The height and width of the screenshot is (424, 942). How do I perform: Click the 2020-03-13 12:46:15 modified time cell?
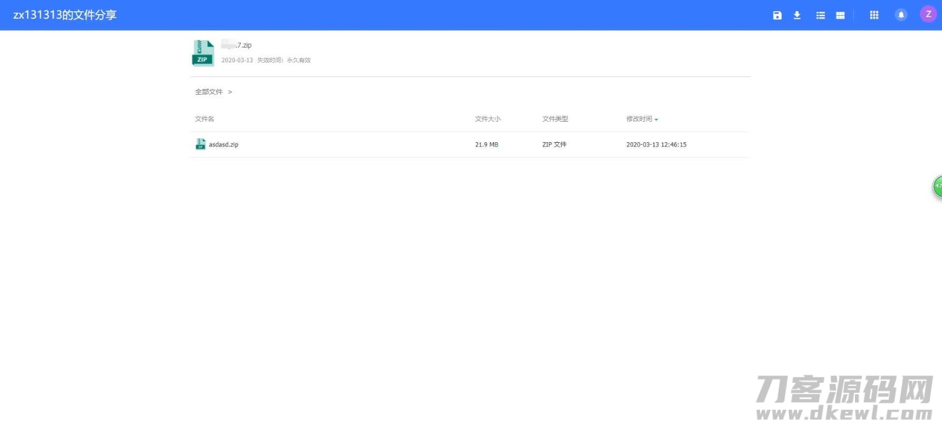coord(656,145)
